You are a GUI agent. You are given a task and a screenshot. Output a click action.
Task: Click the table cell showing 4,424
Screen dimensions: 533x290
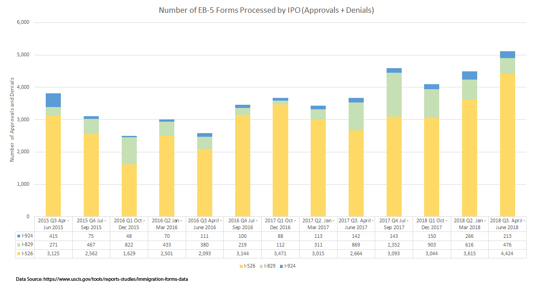click(507, 254)
